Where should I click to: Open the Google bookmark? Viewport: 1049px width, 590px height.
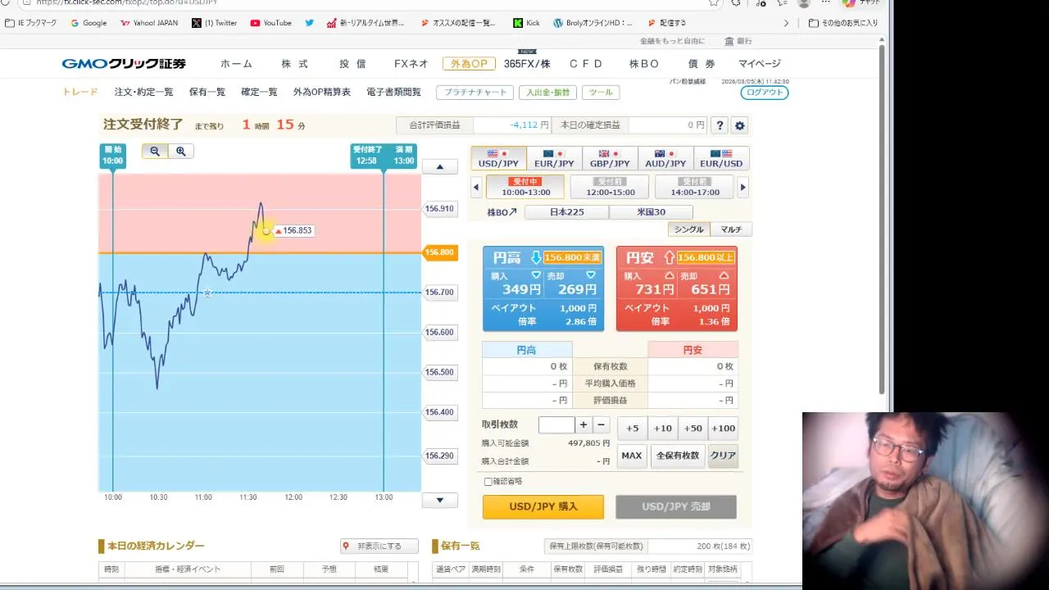(x=89, y=23)
